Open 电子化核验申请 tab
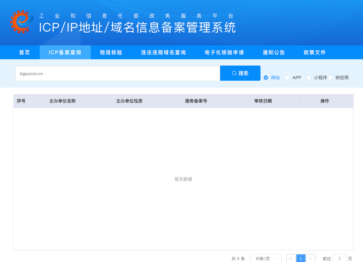The image size is (363, 262). click(224, 53)
